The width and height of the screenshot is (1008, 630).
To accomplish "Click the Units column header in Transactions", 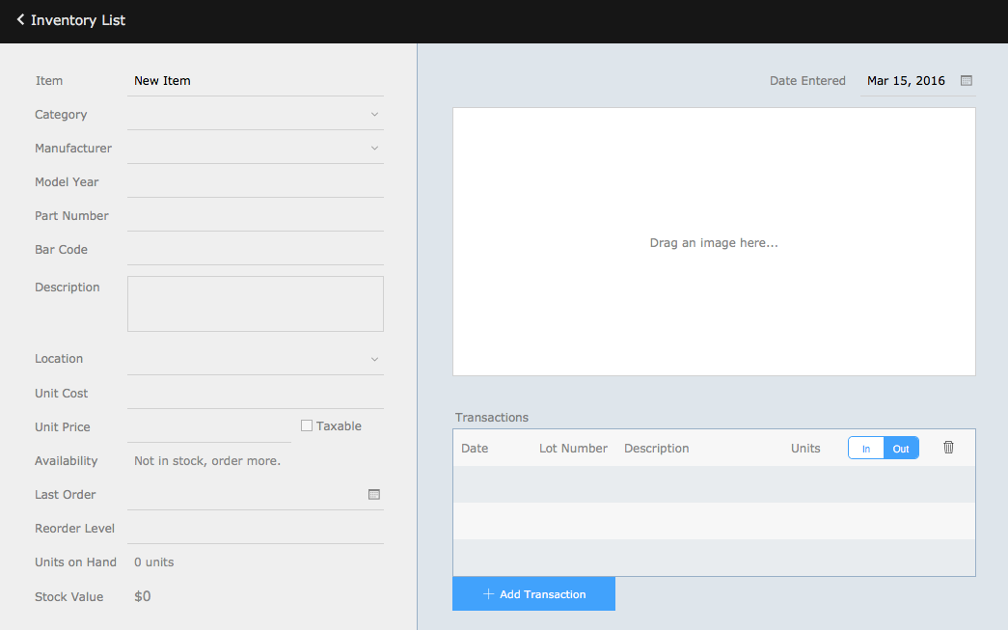I will point(805,448).
